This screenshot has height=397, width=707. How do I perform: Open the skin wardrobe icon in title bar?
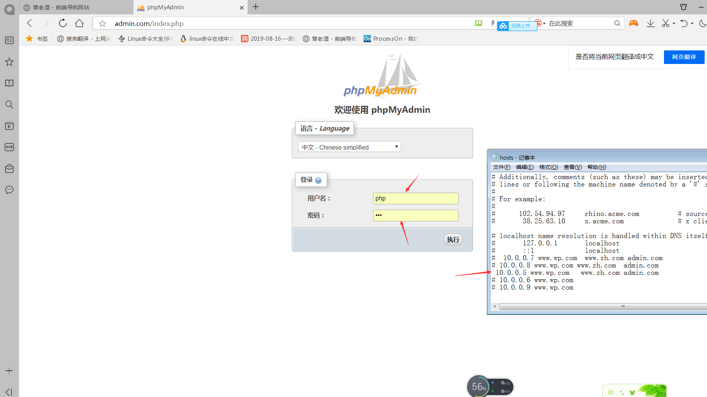(684, 7)
